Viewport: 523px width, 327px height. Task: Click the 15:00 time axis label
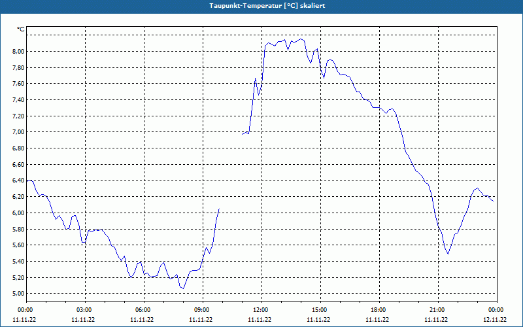point(320,310)
